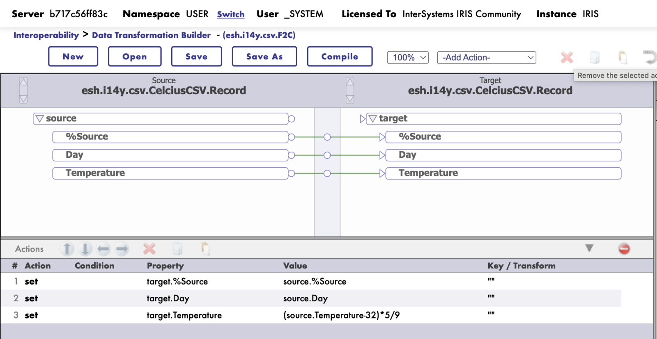Delete selected action via Actions bar red X
This screenshot has width=657, height=339.
[149, 249]
